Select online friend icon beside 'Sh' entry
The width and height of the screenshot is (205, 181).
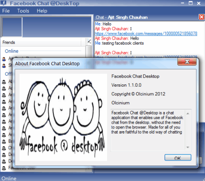point(4,66)
